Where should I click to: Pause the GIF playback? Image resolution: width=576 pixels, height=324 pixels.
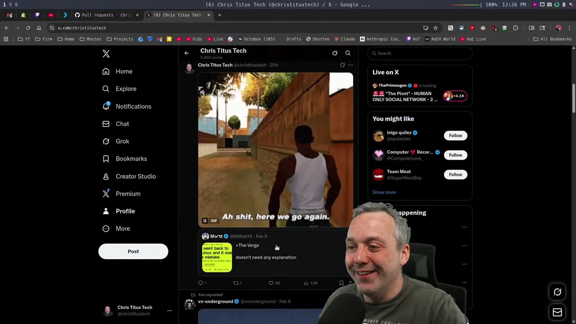[x=205, y=220]
